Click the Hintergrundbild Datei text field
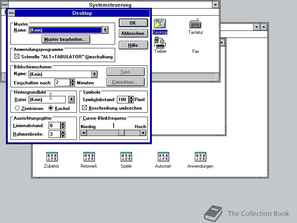Screen dimensions: 297x223 (47, 100)
